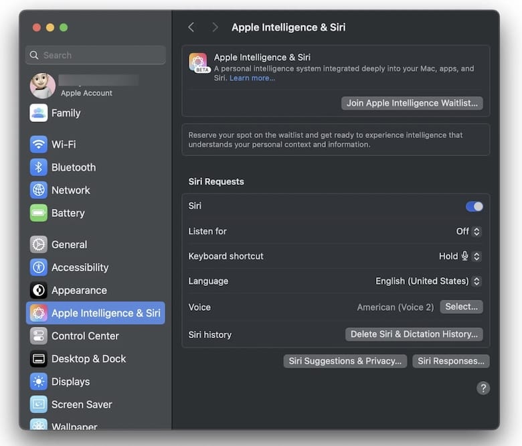Viewport: 522px width, 446px height.
Task: Click the Control Center icon
Action: click(38, 336)
